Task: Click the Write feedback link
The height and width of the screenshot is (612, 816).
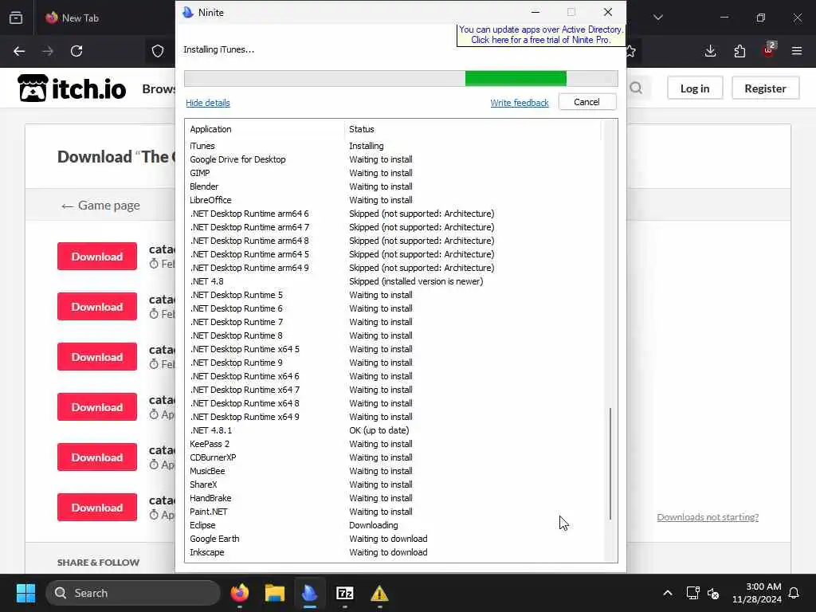Action: [520, 103]
